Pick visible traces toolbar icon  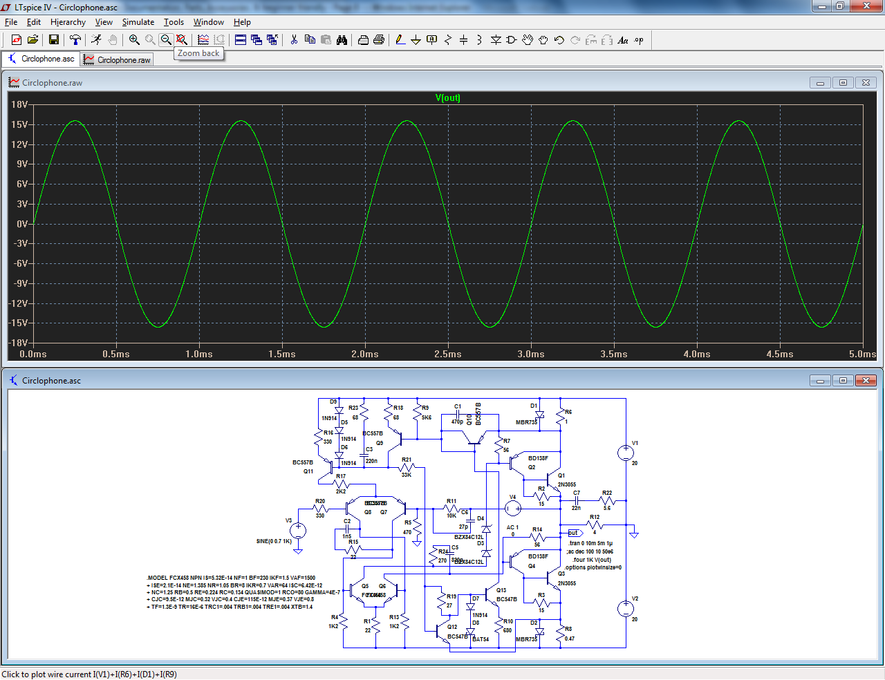[203, 40]
